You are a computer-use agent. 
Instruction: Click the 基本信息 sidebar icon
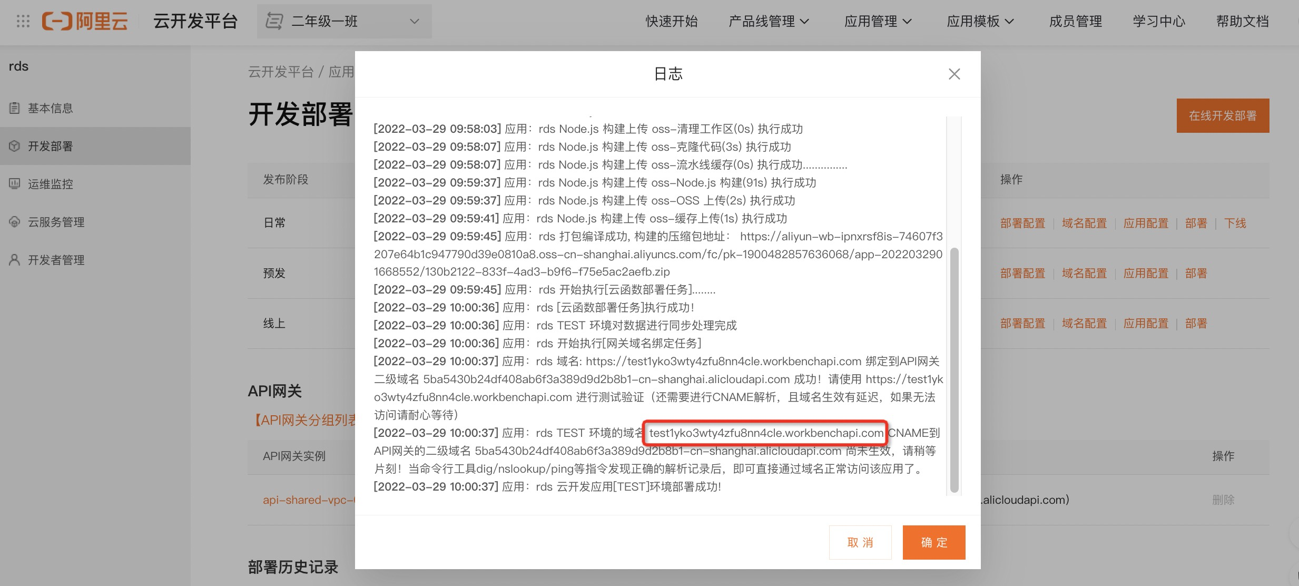click(15, 108)
